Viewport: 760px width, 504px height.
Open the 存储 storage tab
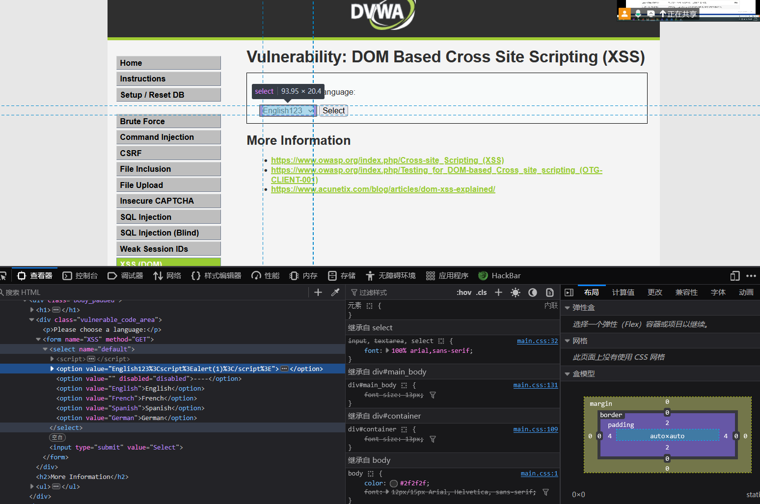pyautogui.click(x=342, y=276)
